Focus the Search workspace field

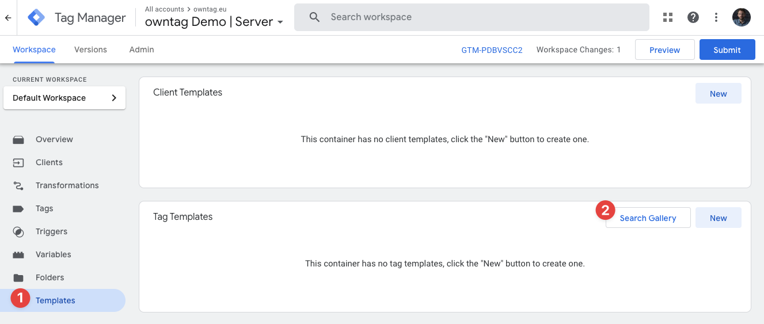(472, 17)
